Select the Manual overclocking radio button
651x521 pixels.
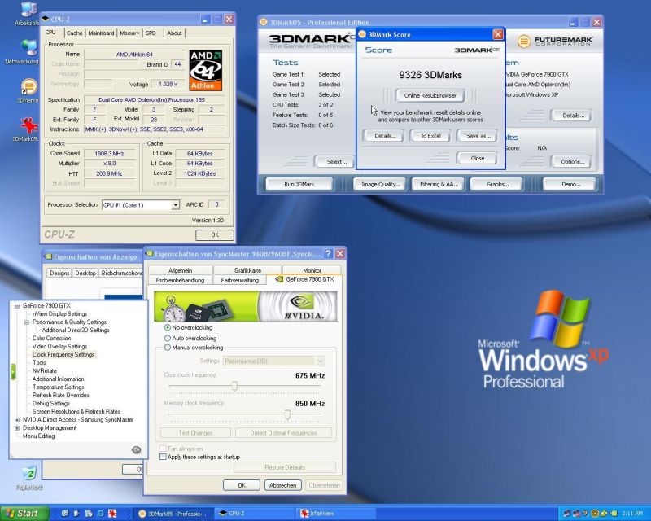(168, 348)
